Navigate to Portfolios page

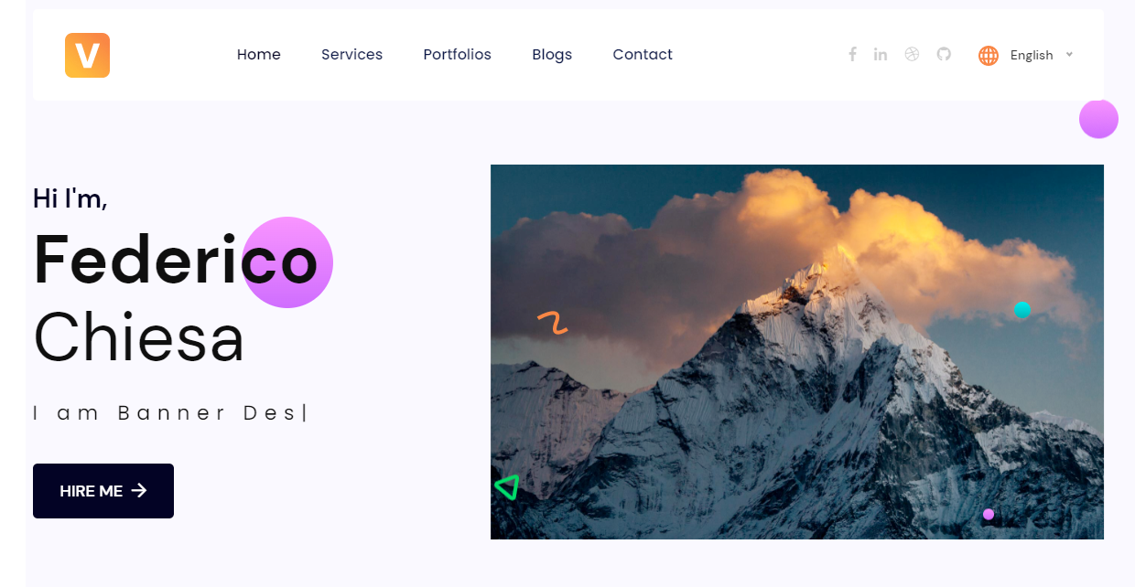tap(457, 55)
